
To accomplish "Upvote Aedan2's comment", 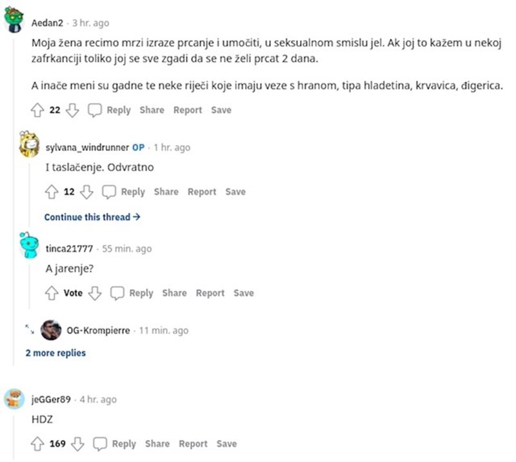I will coord(37,110).
